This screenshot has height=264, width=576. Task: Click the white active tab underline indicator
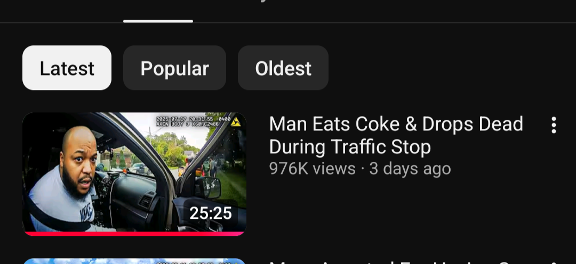click(x=158, y=21)
